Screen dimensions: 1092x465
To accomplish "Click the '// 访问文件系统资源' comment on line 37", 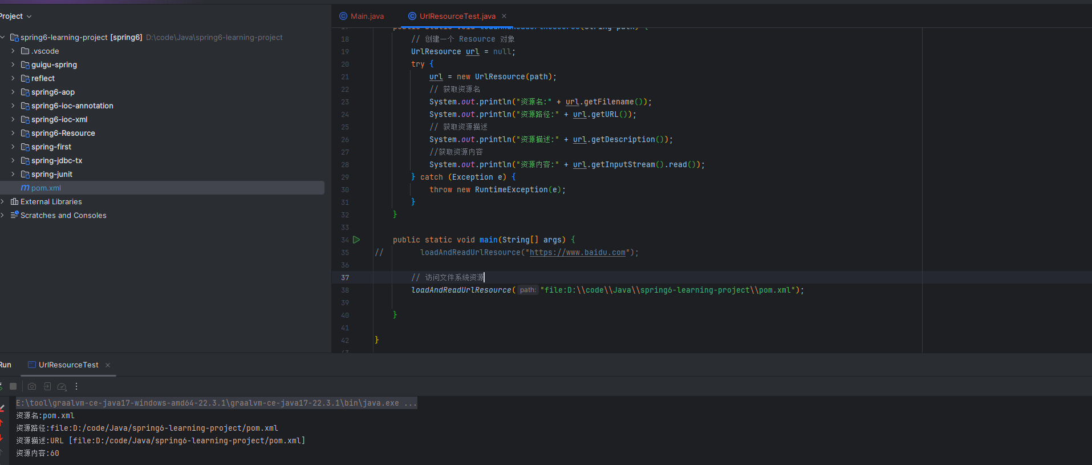I will pos(448,277).
